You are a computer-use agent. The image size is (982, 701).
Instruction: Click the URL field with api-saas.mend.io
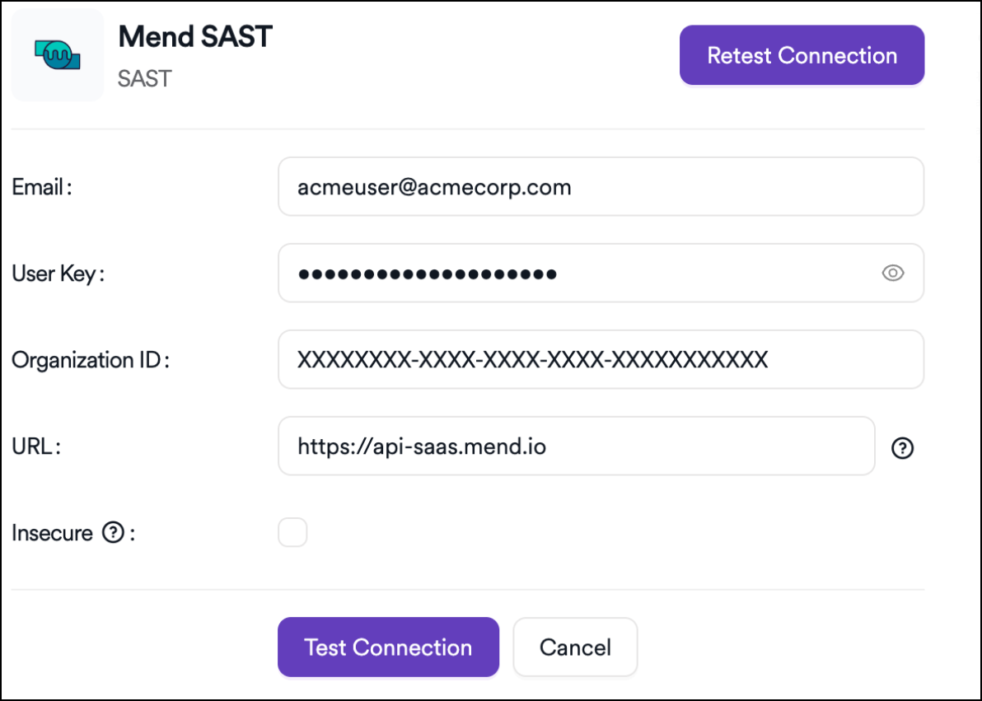[x=576, y=446]
